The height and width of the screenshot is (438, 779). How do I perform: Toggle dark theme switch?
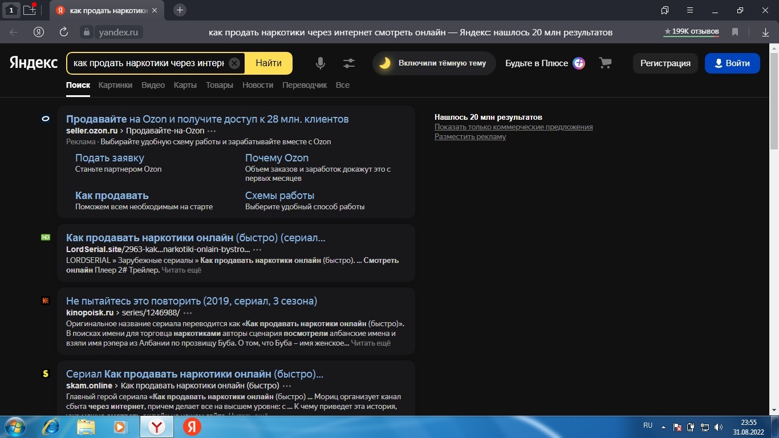[434, 63]
